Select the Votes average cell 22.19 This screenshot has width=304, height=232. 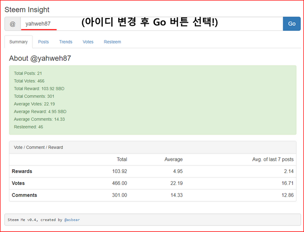pyautogui.click(x=176, y=183)
